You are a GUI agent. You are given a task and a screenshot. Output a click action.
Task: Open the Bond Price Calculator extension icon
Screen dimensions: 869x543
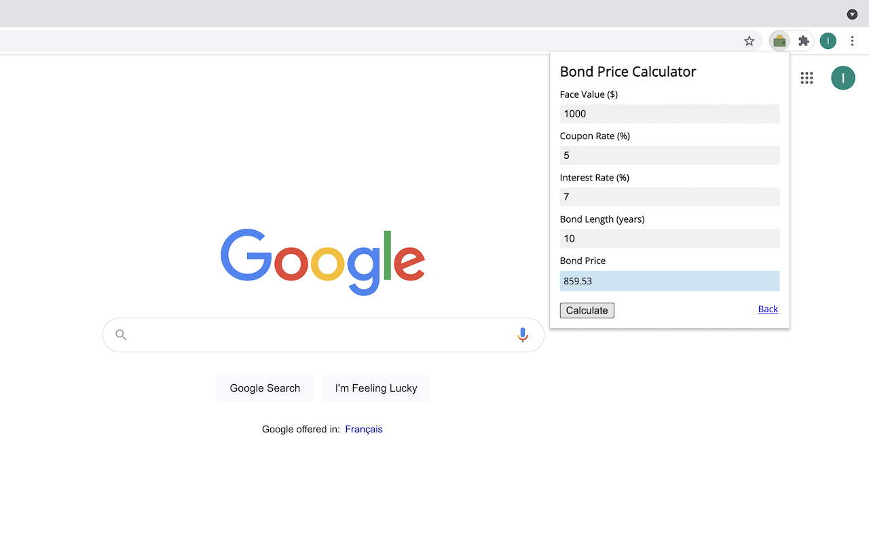(779, 41)
